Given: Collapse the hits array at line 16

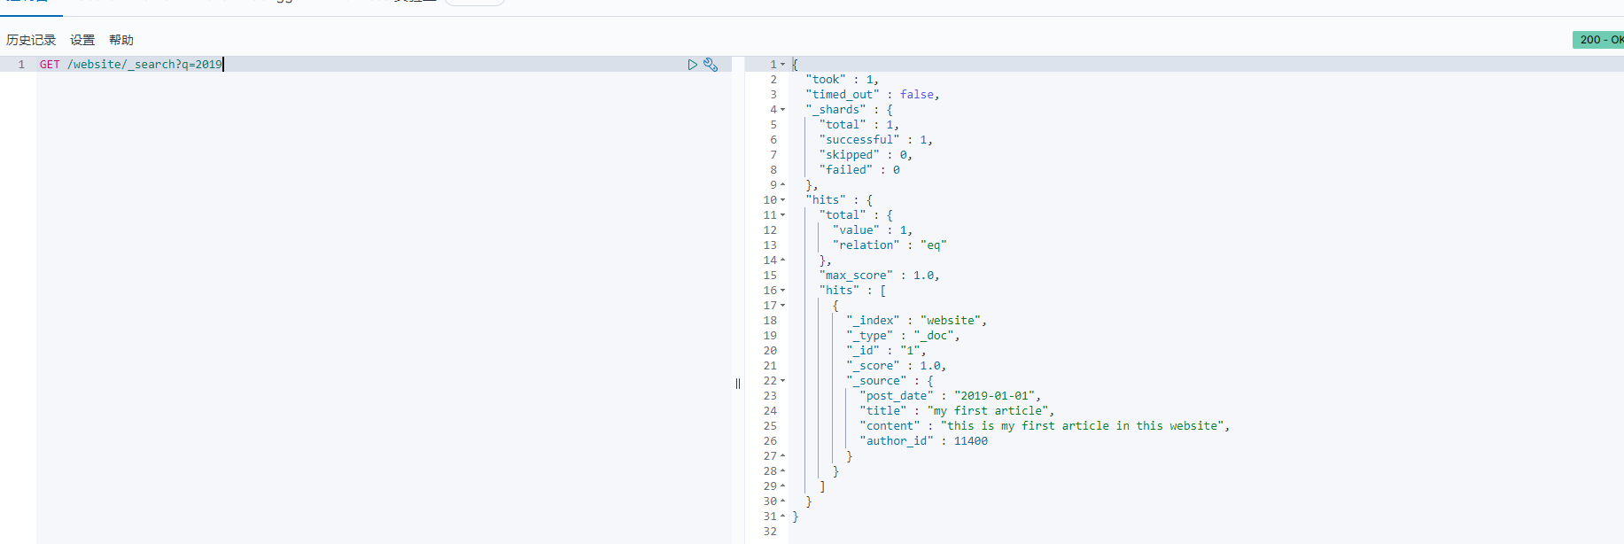Looking at the screenshot, I should coord(783,291).
